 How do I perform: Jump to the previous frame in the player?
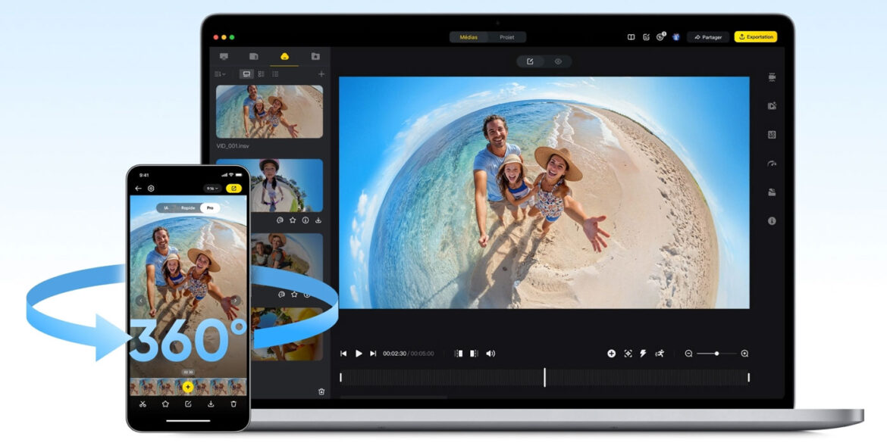click(x=343, y=354)
